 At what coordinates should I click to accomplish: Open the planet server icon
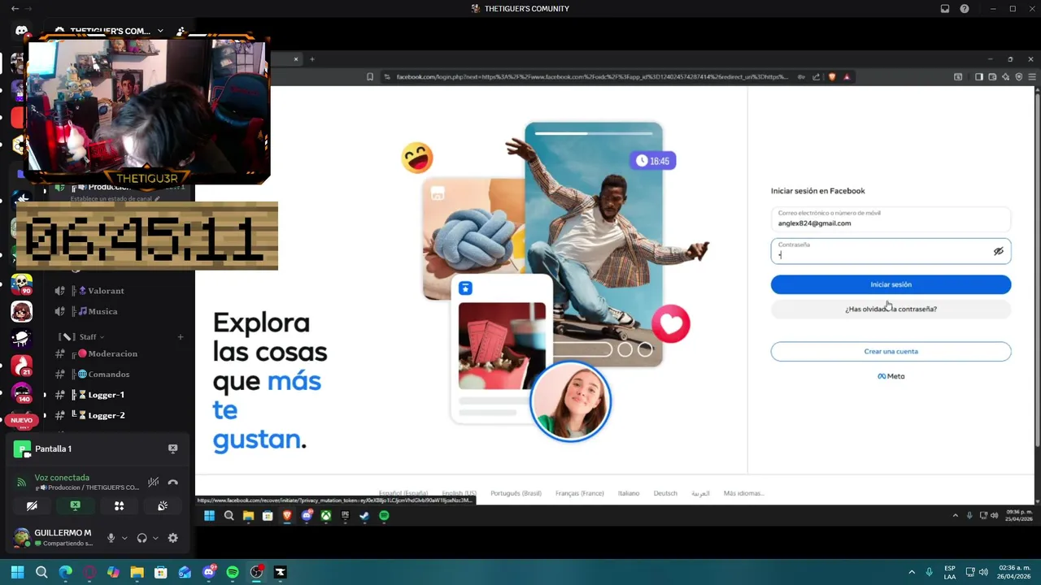pos(21,339)
